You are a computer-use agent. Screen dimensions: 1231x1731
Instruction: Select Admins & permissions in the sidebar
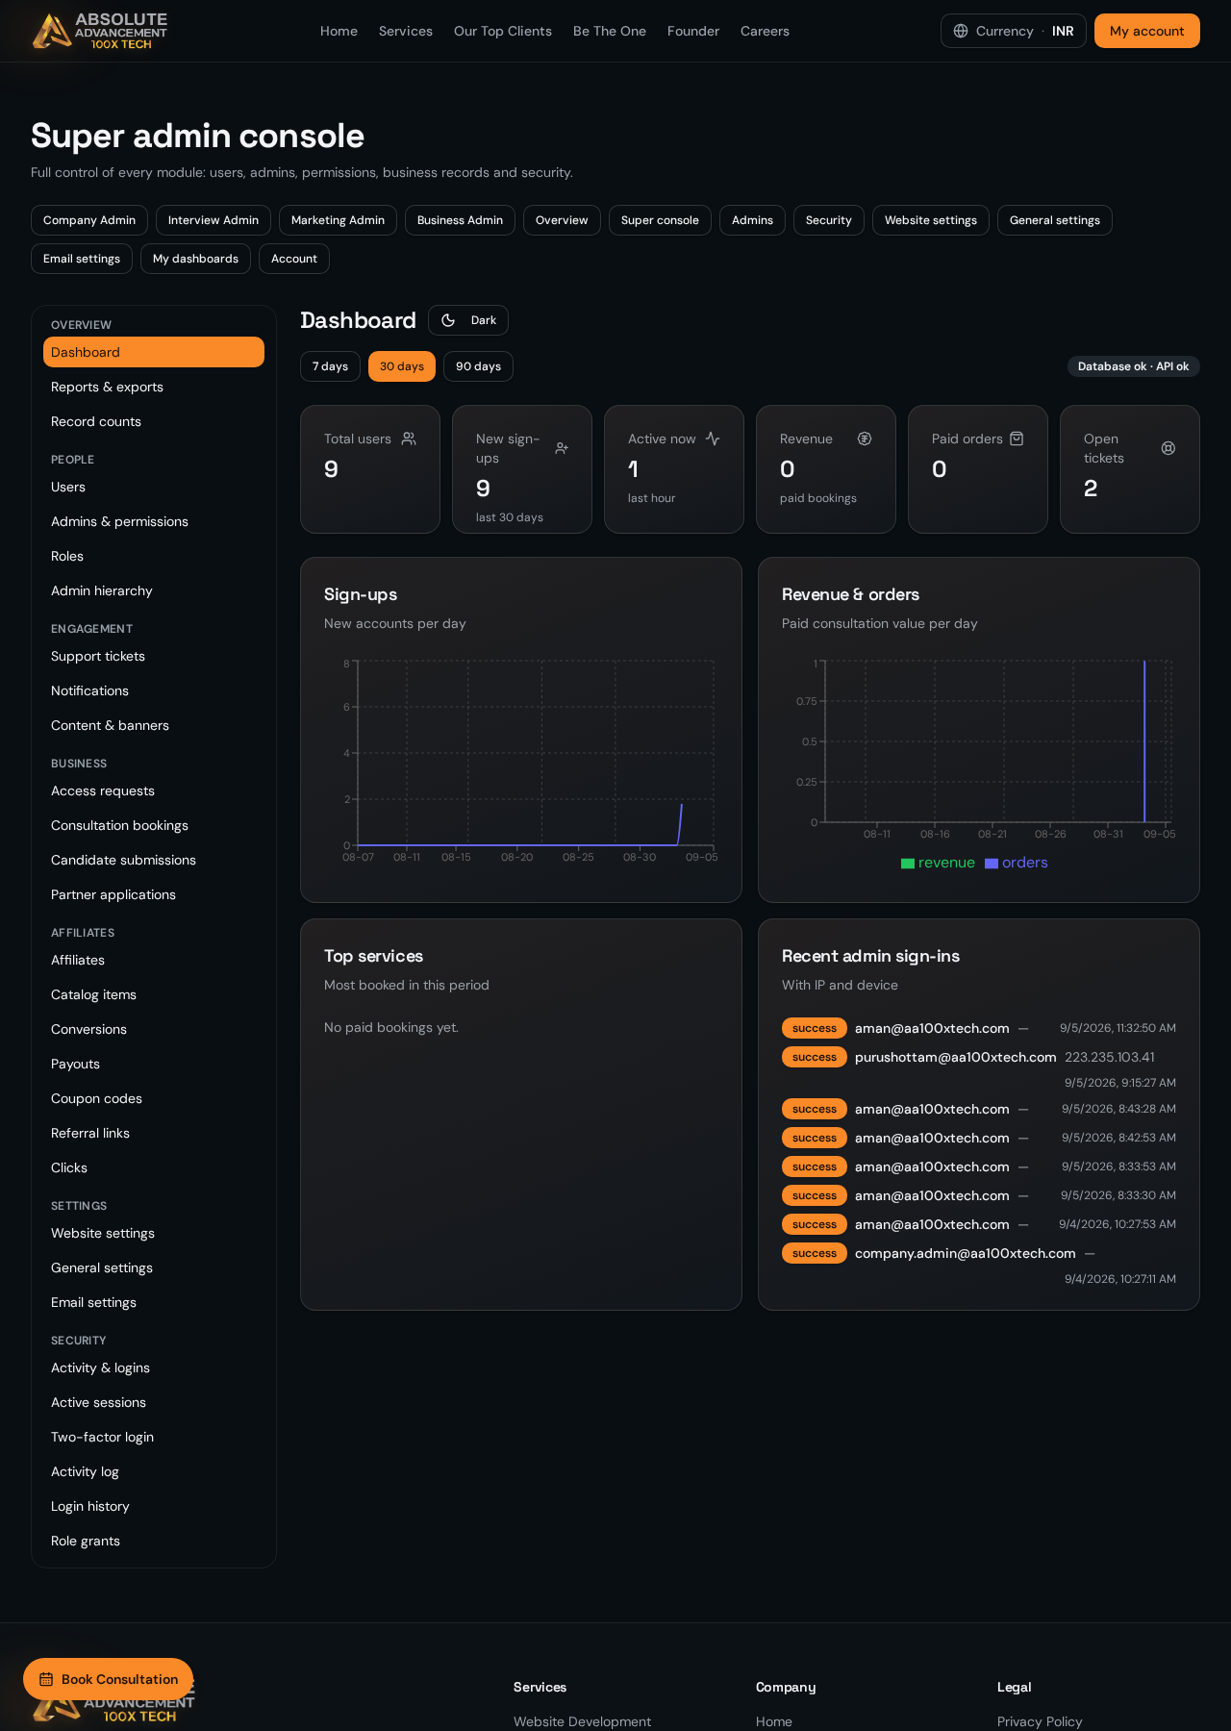154,521
